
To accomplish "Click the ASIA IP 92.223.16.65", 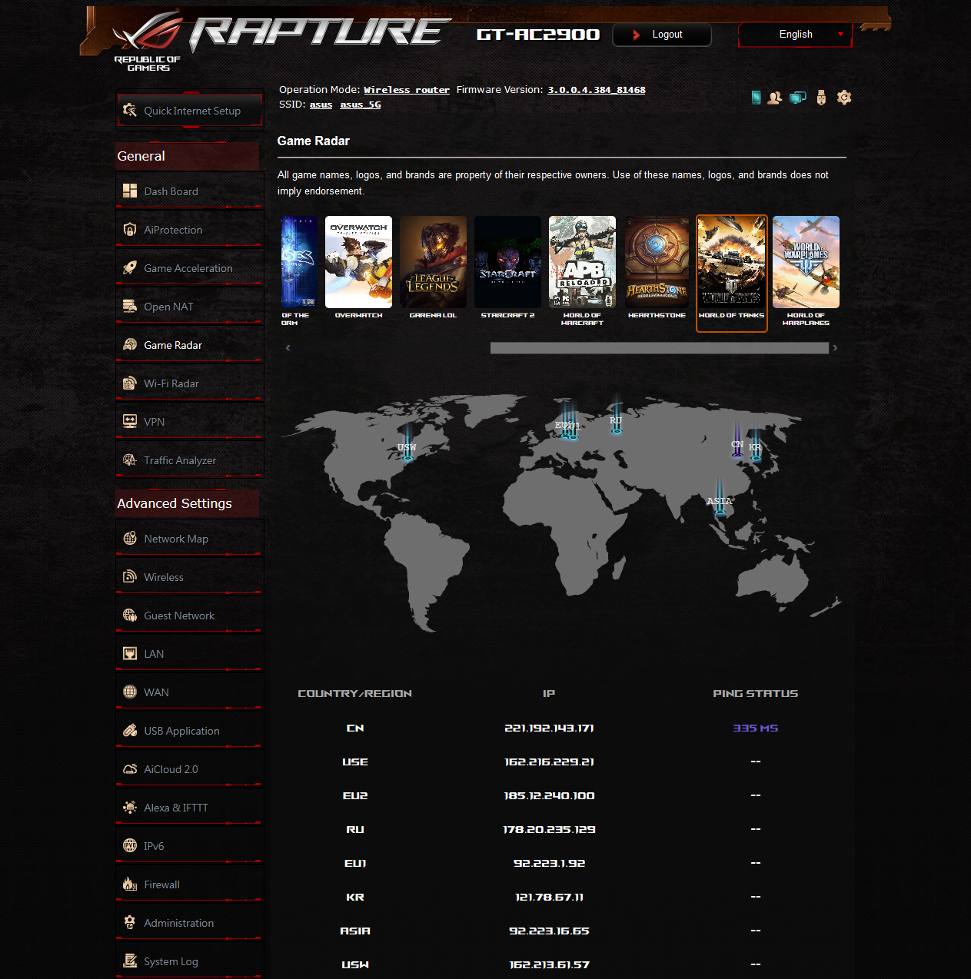I will coord(549,931).
